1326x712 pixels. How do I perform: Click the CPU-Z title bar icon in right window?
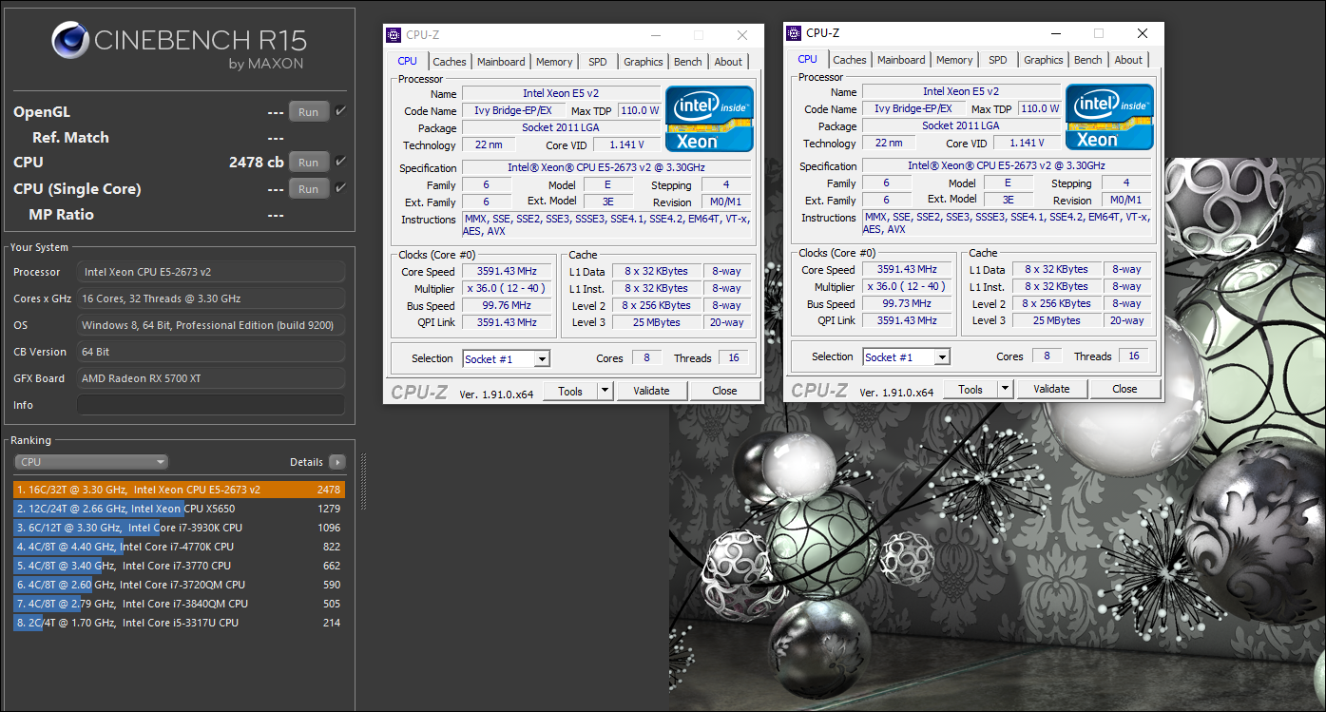click(794, 33)
